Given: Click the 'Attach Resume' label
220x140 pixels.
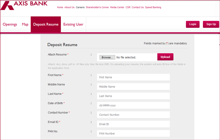Looking at the screenshot, I should (x=57, y=54).
